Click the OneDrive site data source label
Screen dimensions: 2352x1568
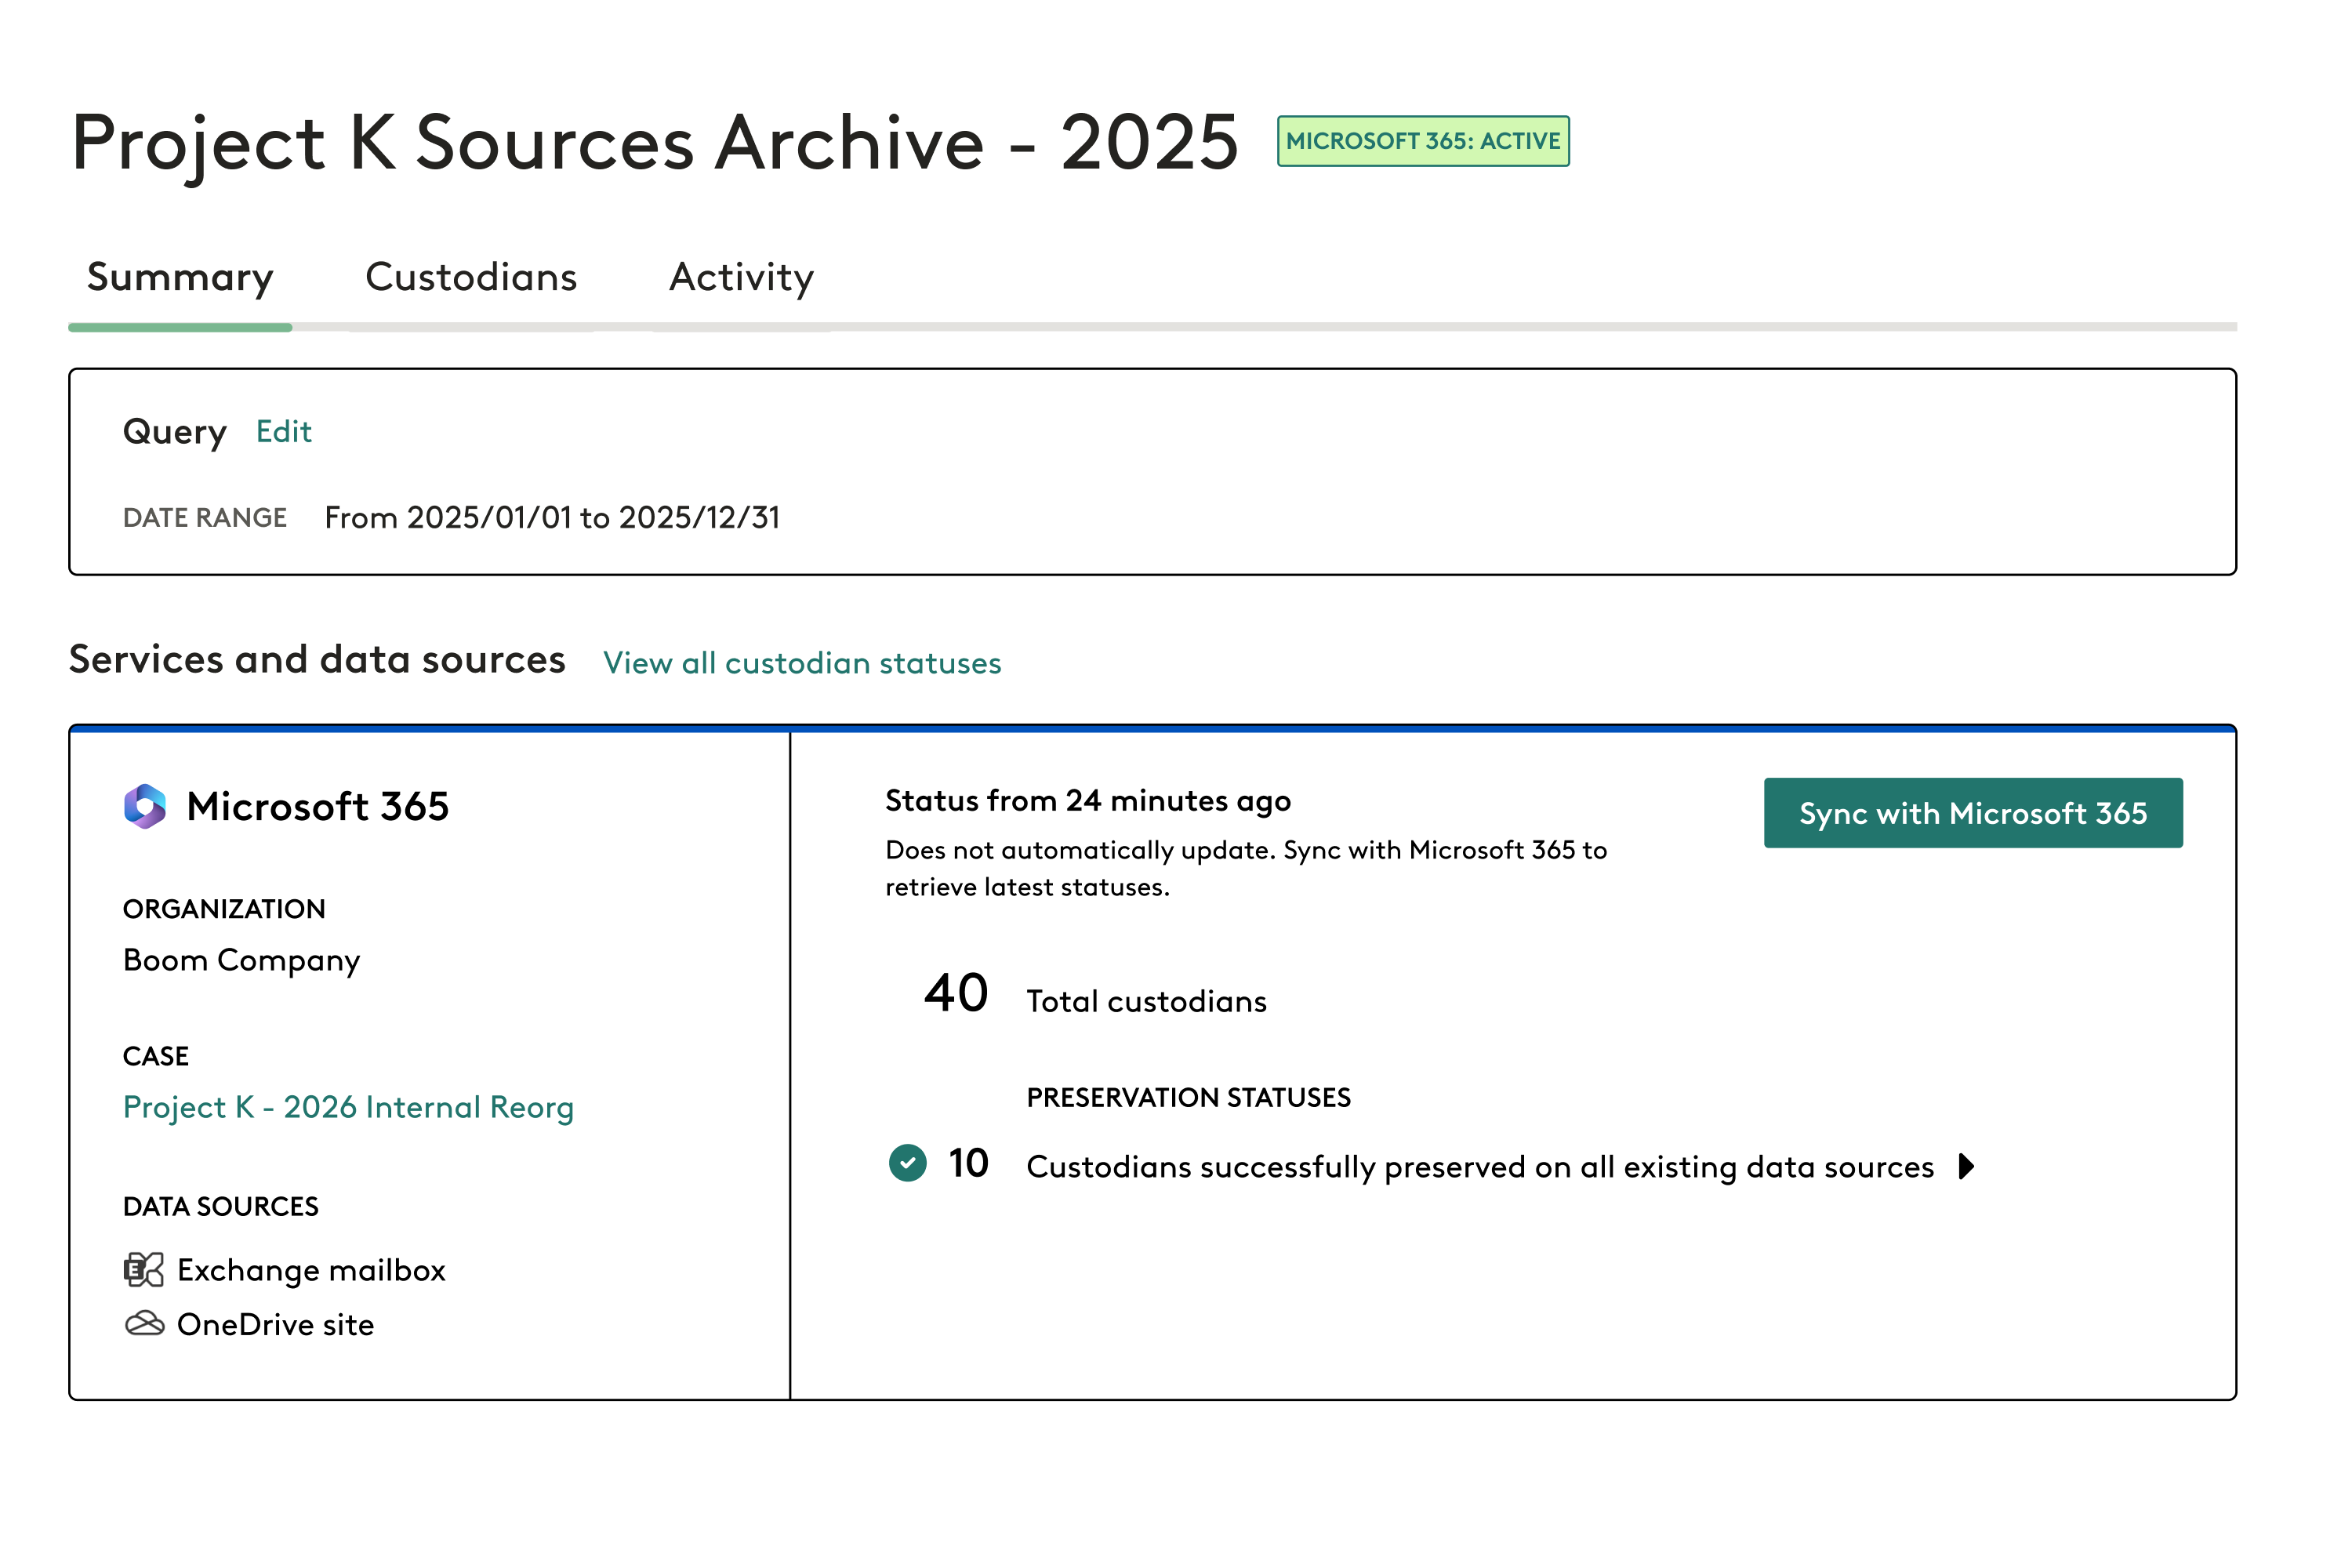pos(275,1324)
